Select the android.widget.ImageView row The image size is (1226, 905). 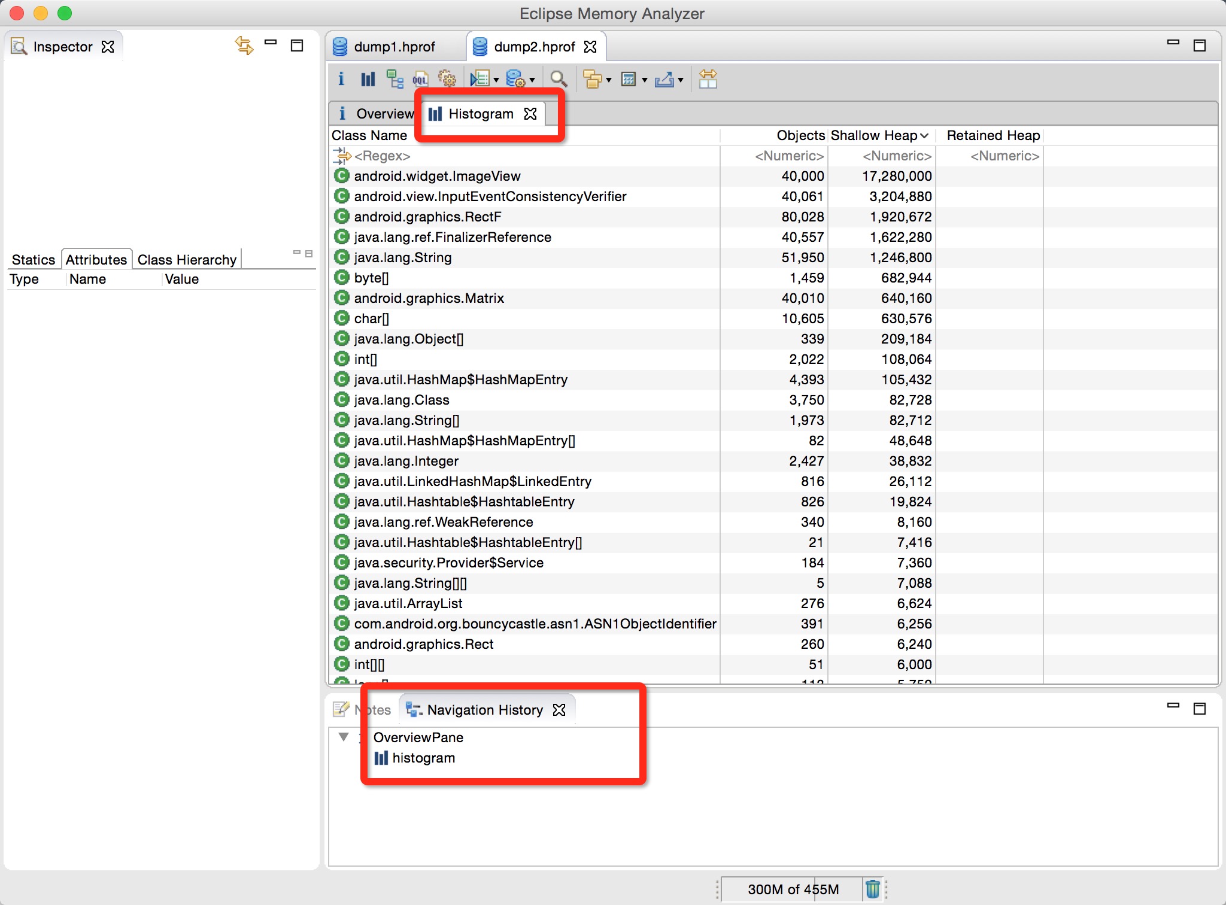tap(437, 176)
